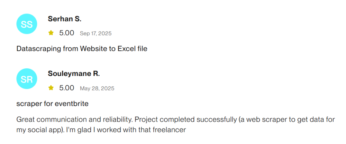Screen dimensions: 346x144
Task: Click the "Datascraping from Website to Excel file" title
Action: click(82, 49)
